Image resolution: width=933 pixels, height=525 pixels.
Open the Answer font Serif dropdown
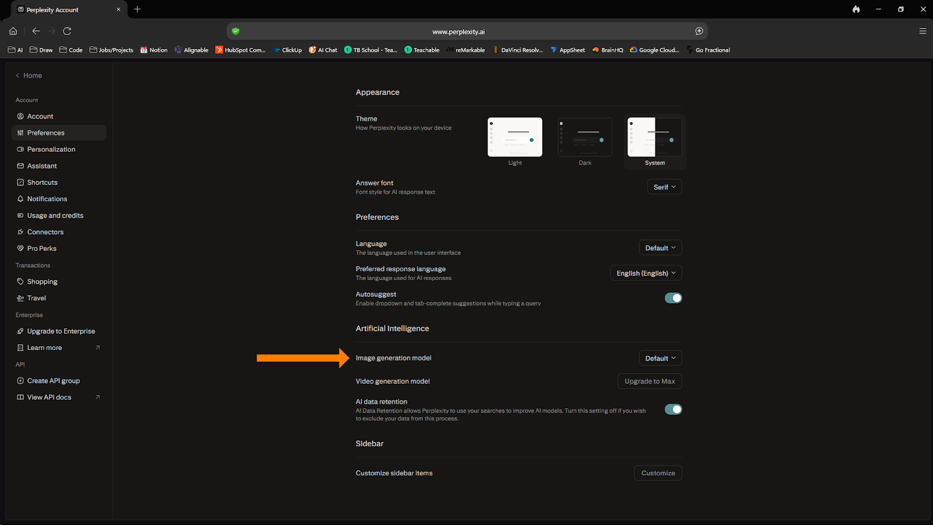[664, 187]
